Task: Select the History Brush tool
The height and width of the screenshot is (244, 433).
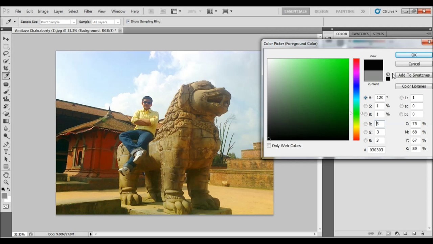Action: (6, 106)
